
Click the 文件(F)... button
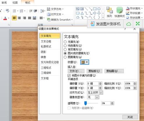76,71
